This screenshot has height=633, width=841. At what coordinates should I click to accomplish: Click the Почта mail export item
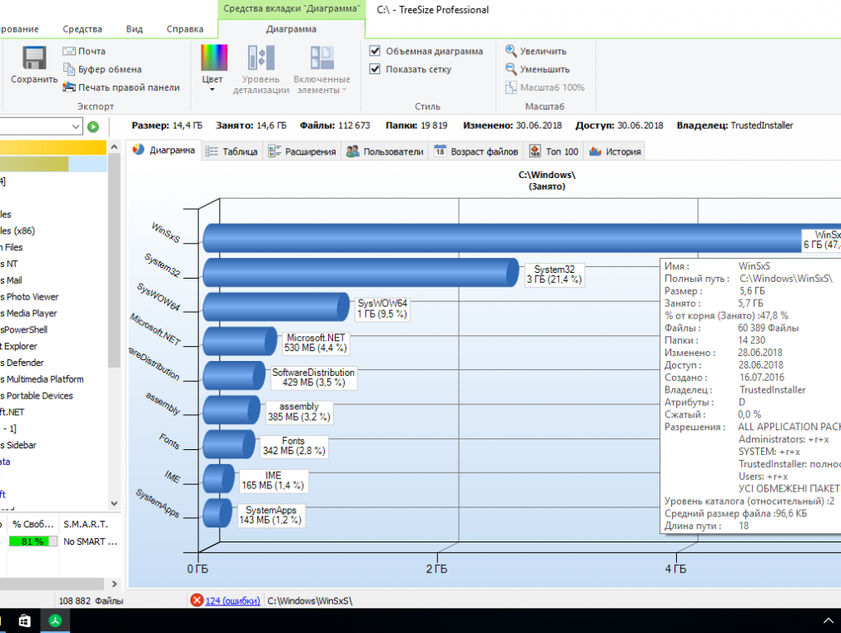click(x=84, y=52)
